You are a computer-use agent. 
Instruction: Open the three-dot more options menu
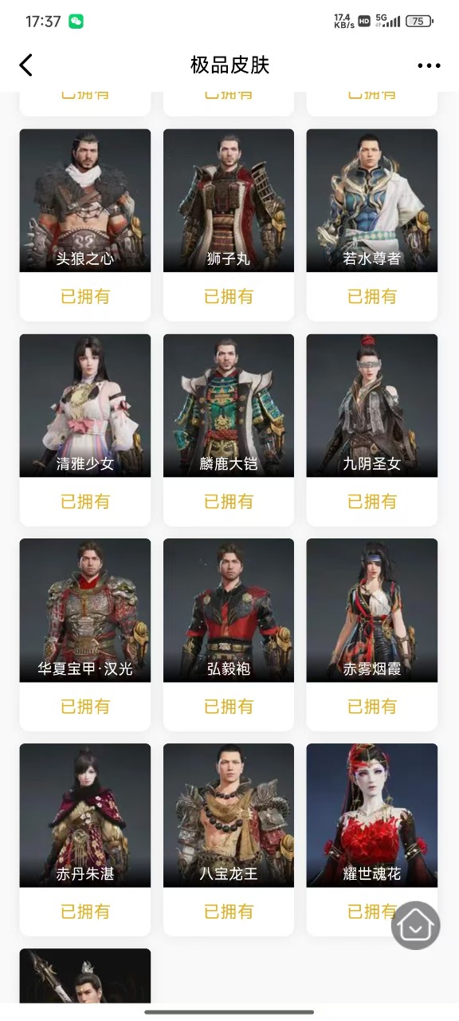click(x=429, y=66)
